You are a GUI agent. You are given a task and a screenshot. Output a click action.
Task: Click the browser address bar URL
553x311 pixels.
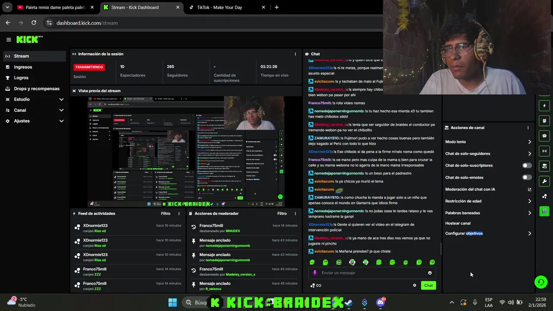(x=87, y=23)
